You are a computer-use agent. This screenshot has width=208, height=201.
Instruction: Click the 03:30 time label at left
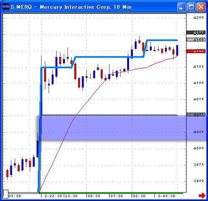[15, 196]
